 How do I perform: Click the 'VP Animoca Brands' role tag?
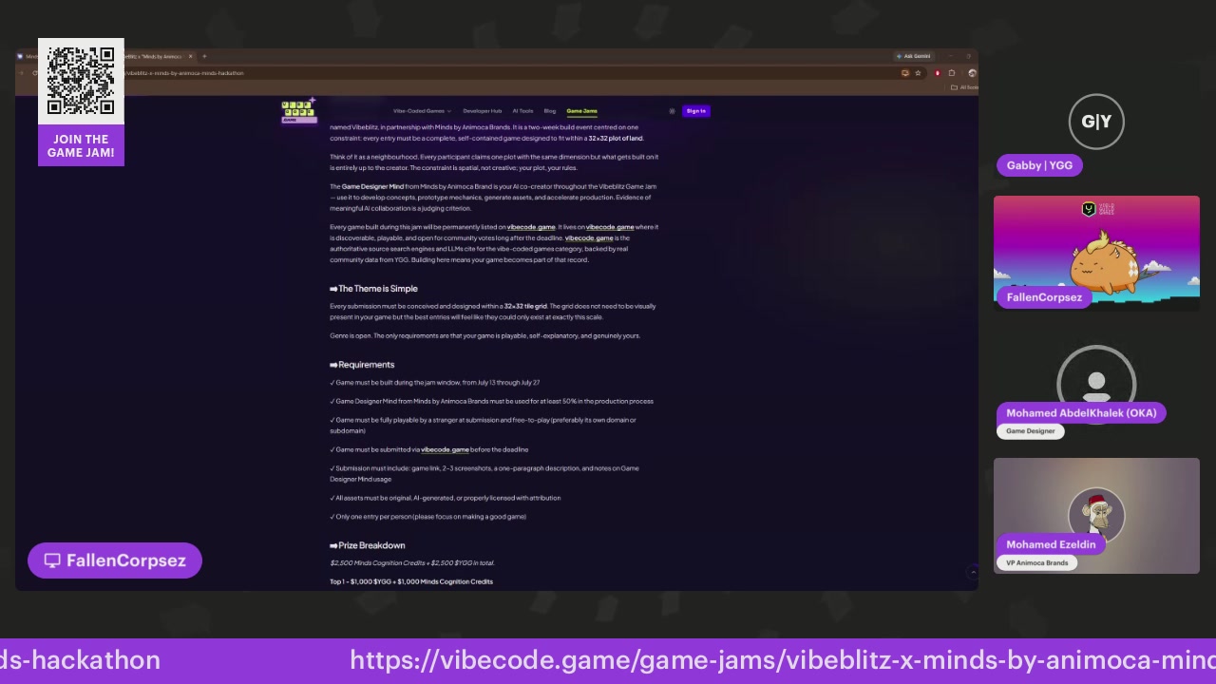point(1036,563)
